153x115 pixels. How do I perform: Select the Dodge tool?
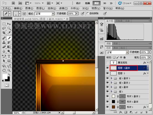(x=9, y=51)
